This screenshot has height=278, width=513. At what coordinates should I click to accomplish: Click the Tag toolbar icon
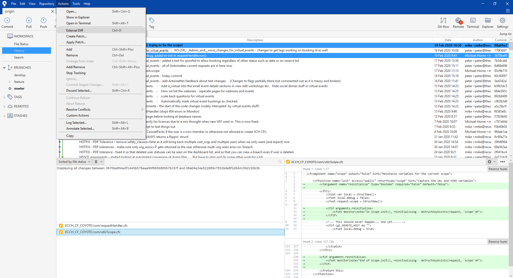151,23
